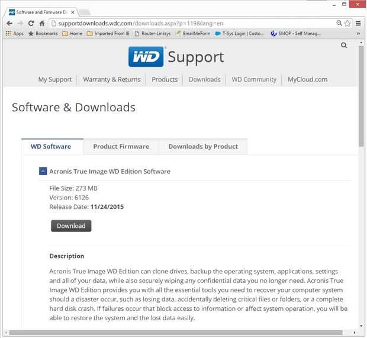The image size is (367, 338).
Task: Open the T-Sys Login bookmark
Action: point(240,34)
